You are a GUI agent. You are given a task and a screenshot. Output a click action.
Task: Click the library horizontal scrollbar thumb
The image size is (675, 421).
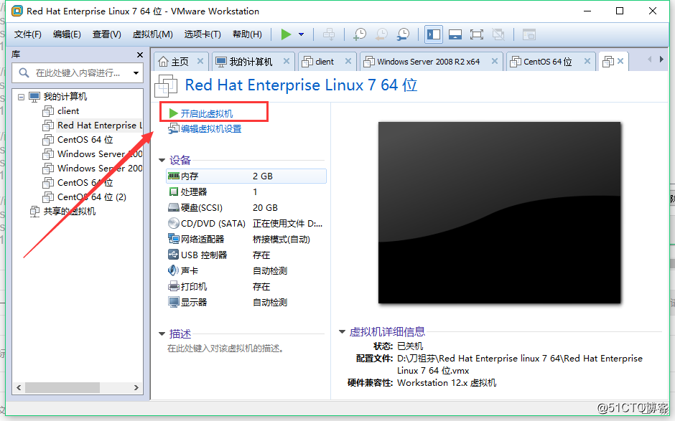click(62, 387)
